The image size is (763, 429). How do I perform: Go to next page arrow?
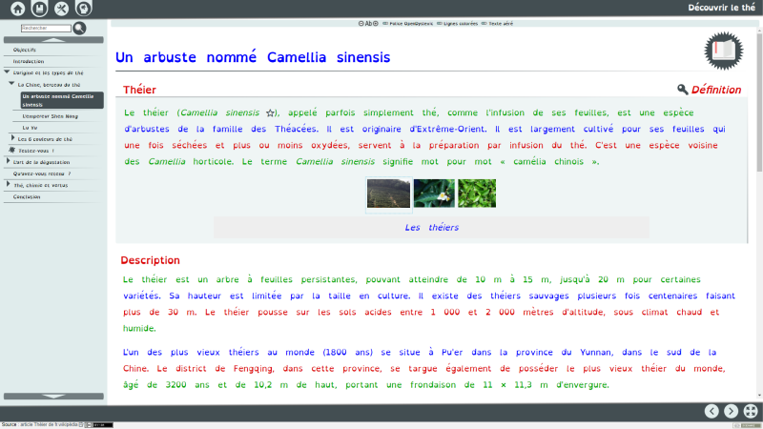point(731,411)
